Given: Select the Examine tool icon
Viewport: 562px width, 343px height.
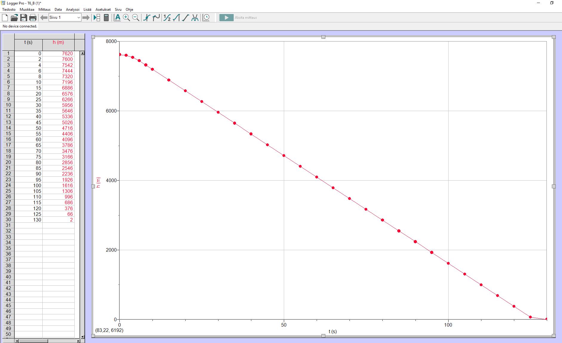Looking at the screenshot, I should tap(147, 18).
